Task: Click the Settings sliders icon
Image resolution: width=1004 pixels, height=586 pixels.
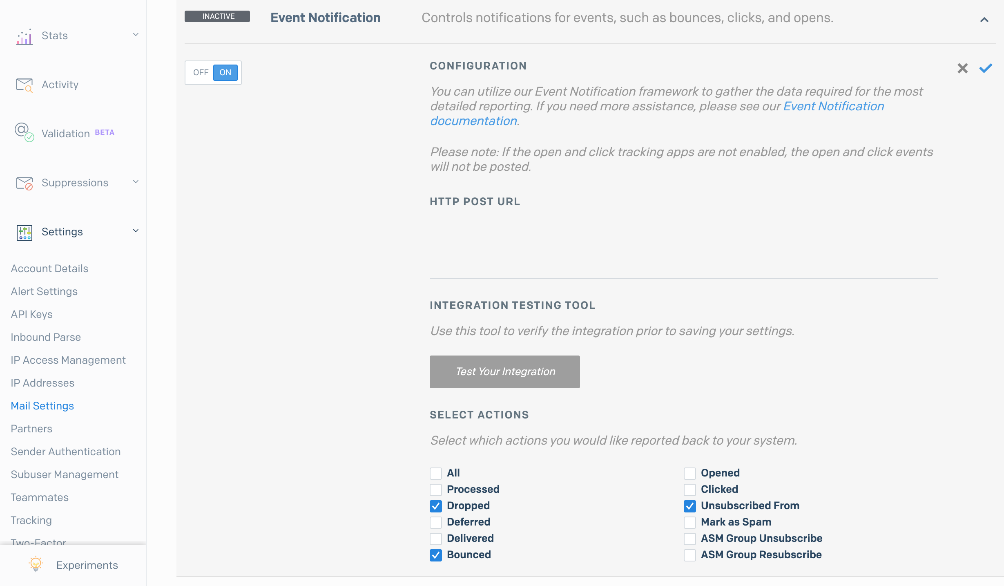Action: [25, 233]
